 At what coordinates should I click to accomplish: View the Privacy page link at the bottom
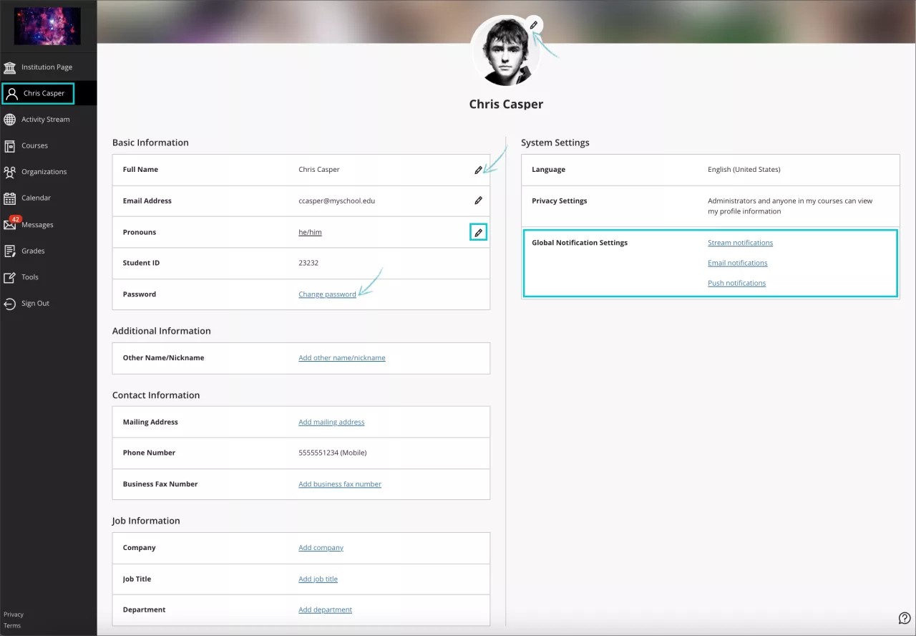pos(13,614)
